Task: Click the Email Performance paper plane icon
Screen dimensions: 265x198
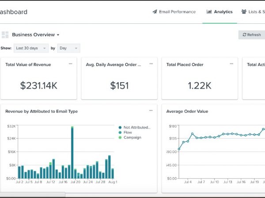Action: pyautogui.click(x=155, y=12)
